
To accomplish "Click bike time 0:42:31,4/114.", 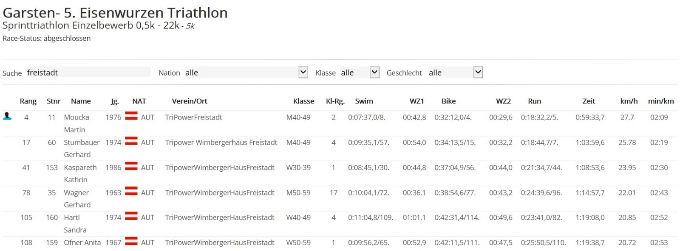I will 457,218.
